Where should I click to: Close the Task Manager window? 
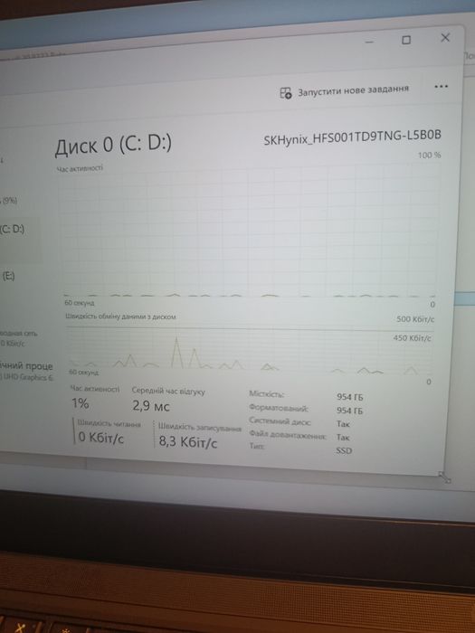pyautogui.click(x=445, y=38)
